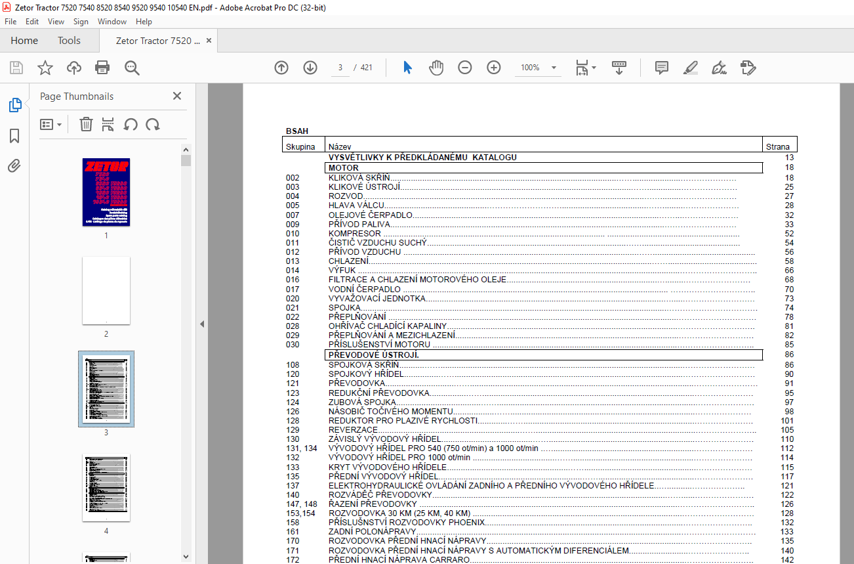The image size is (854, 564).
Task: Click the page number input field
Action: (340, 68)
